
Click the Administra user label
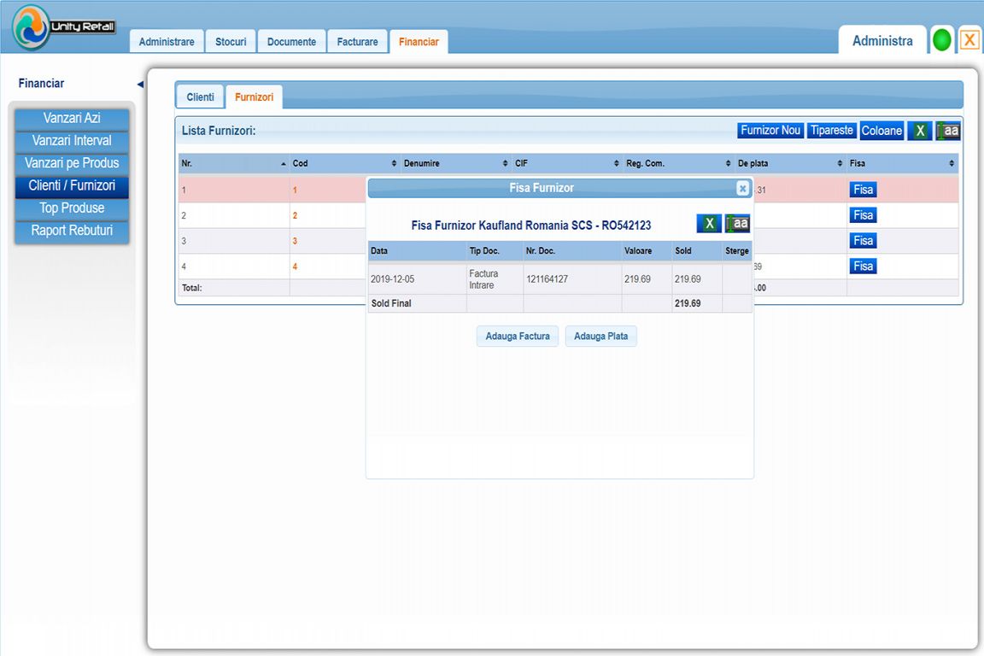882,41
